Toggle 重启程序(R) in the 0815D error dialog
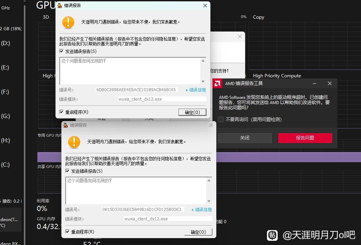This screenshot has width=361, height=245. [x=67, y=231]
